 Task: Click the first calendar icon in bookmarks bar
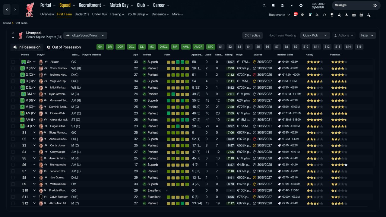[x=354, y=15]
